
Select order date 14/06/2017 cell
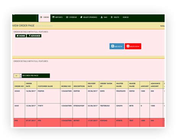31,96
